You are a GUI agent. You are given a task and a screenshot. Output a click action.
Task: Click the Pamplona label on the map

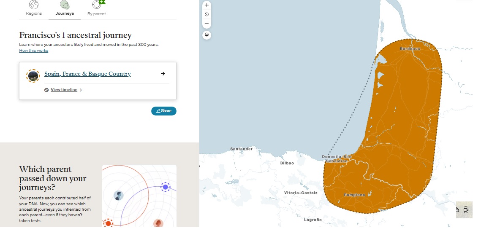click(354, 195)
